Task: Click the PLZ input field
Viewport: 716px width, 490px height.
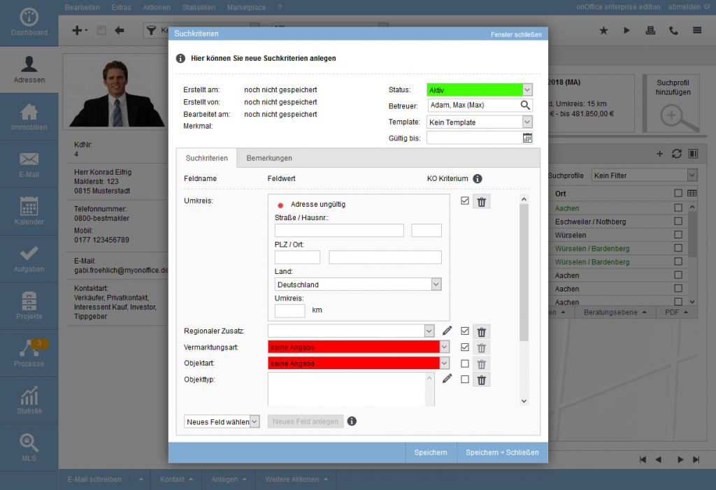Action: click(297, 257)
